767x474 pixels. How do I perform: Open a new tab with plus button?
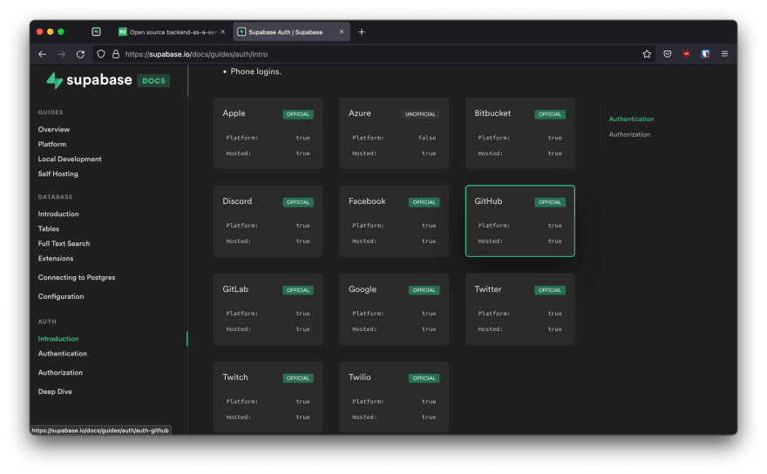[x=362, y=31]
